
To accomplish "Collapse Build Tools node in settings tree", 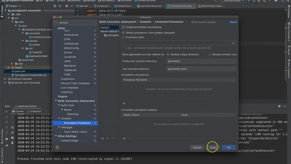I will [59, 105].
